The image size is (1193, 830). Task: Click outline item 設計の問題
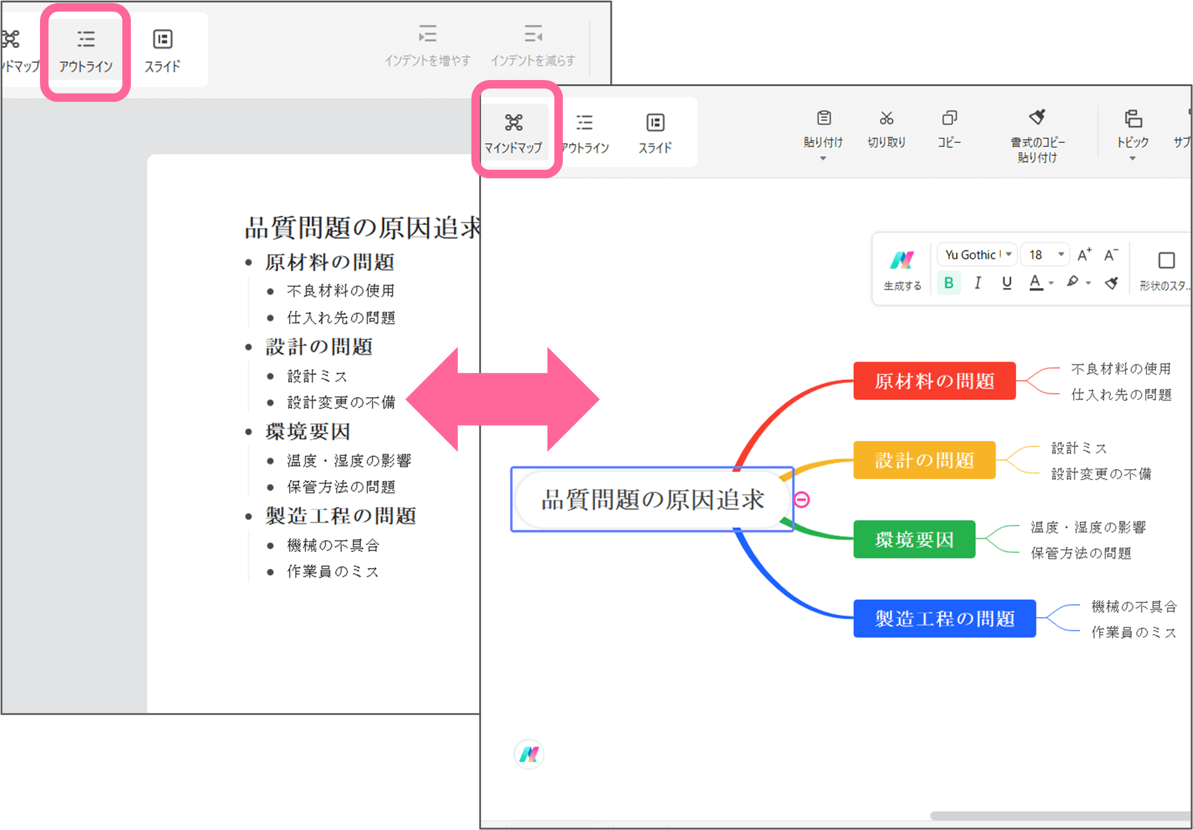coord(319,347)
